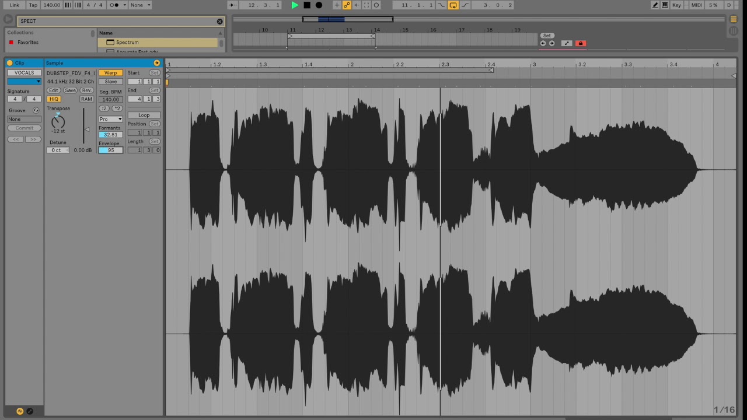Toggle the HiQ switch
747x420 pixels.
click(54, 99)
